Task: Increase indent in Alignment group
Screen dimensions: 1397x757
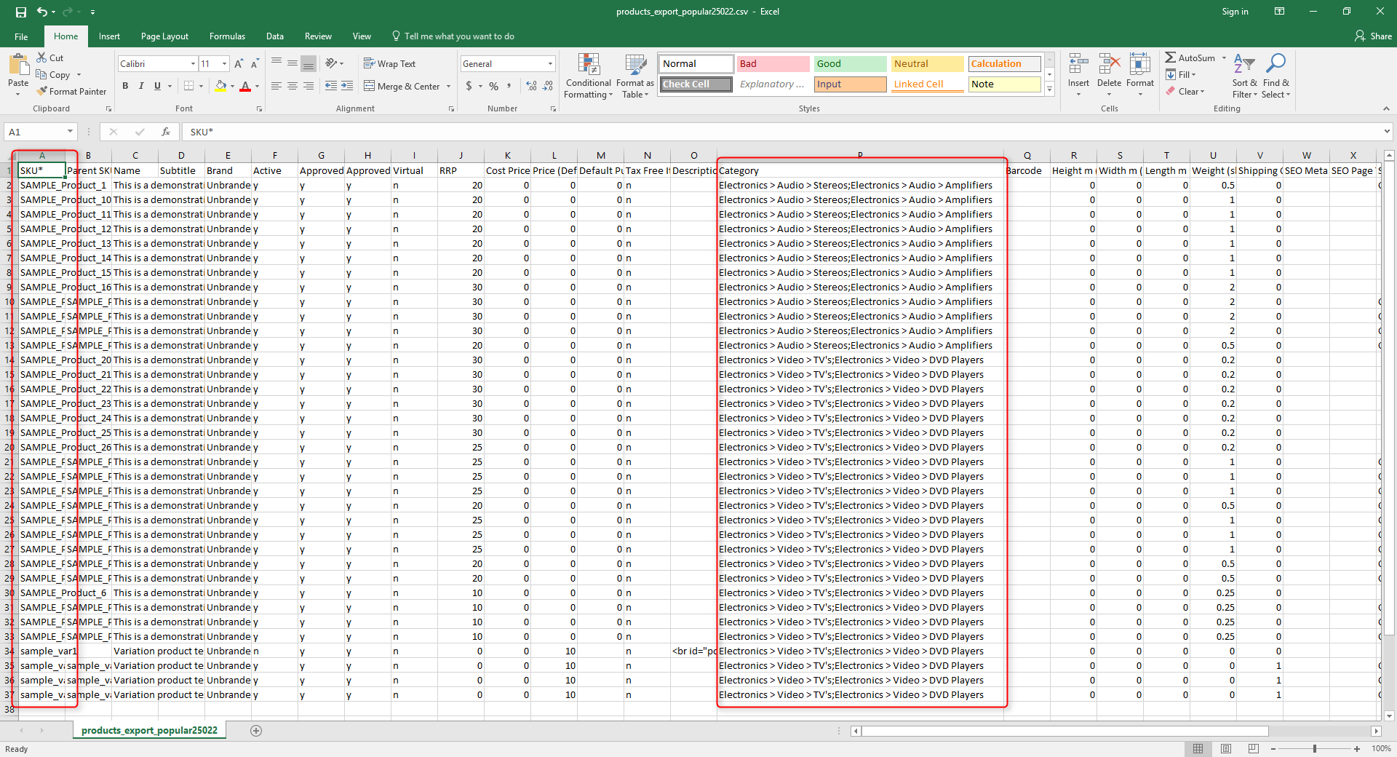Action: pos(347,86)
